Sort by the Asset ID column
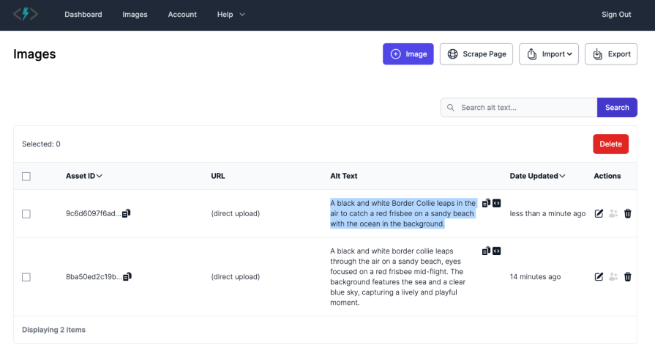This screenshot has height=351, width=655. 84,176
